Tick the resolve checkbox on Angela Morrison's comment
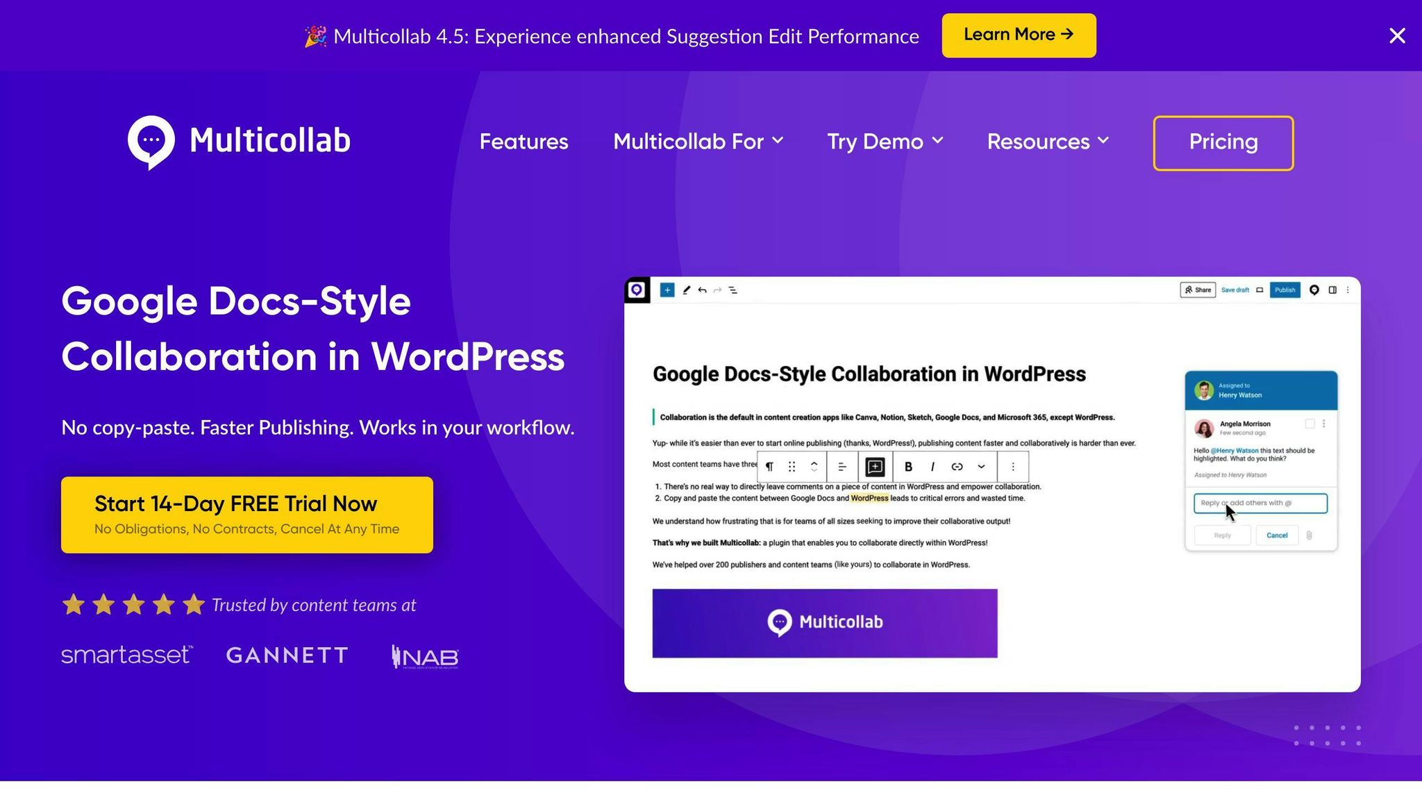This screenshot has width=1422, height=800. point(1310,424)
